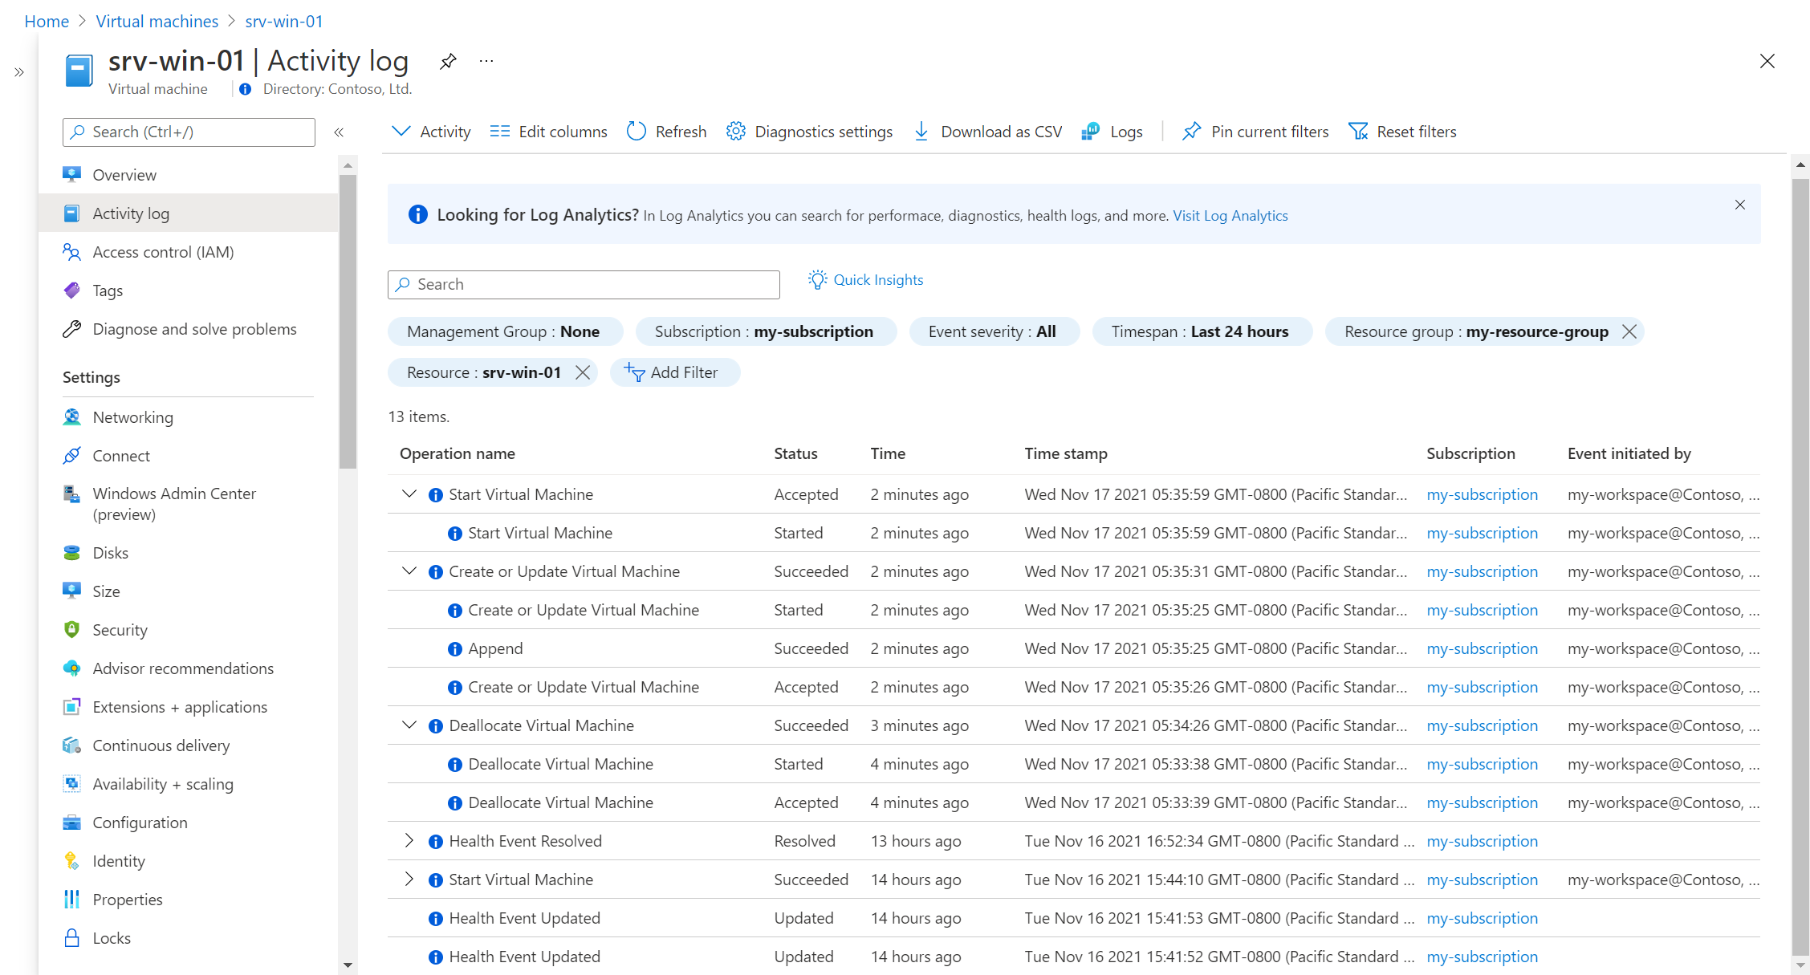Click the Visit Log Analytics link
Image resolution: width=1810 pixels, height=975 pixels.
tap(1230, 216)
